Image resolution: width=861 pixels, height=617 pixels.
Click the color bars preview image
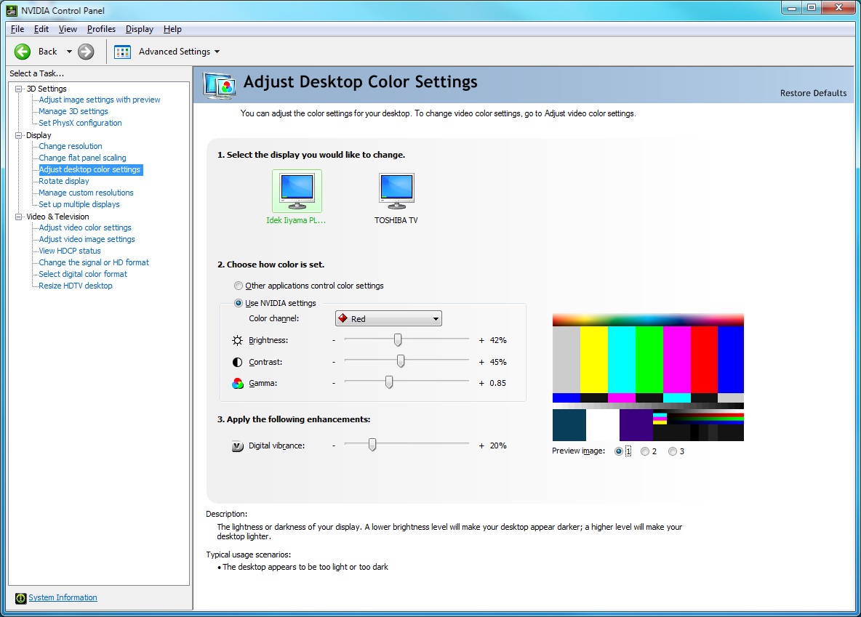coord(648,377)
